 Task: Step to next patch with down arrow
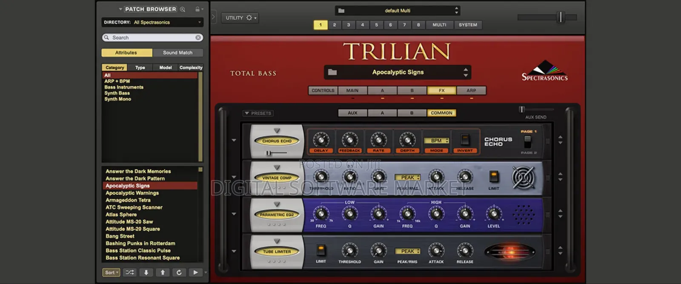(146, 273)
